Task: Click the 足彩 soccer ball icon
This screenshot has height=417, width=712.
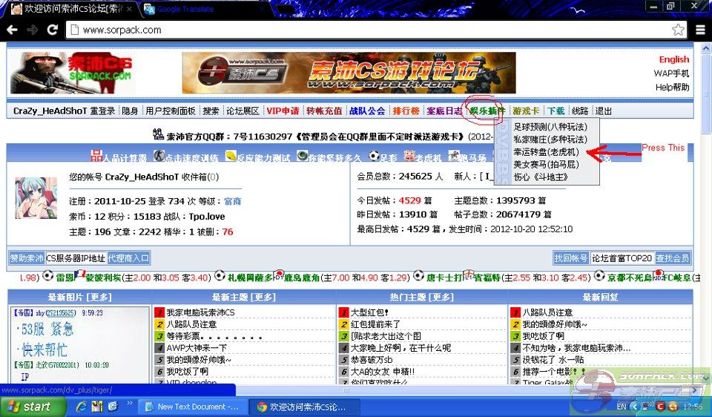Action: [374, 156]
